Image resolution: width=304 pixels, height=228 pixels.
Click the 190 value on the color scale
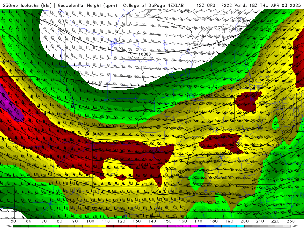(229, 221)
